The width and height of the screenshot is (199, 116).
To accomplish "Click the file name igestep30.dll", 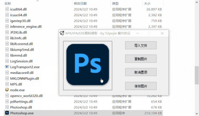I will pos(20,21).
